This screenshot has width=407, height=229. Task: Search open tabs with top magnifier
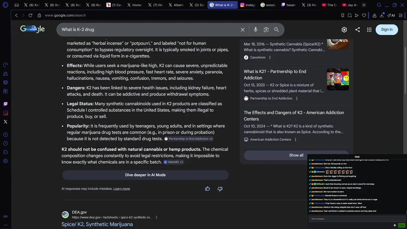pyautogui.click(x=379, y=5)
